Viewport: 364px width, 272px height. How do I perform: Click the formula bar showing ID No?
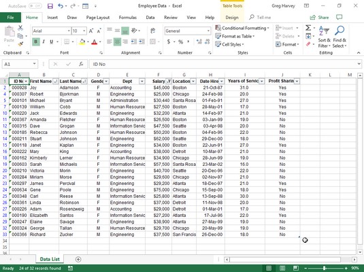click(225, 64)
